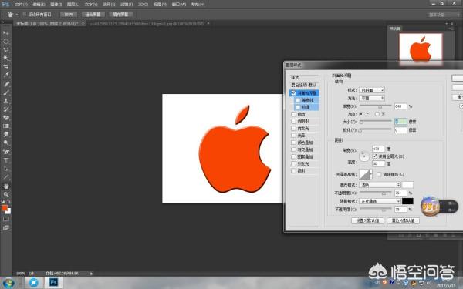
Task: Click Reset to Default (复位为默认值) button
Action: point(403,220)
